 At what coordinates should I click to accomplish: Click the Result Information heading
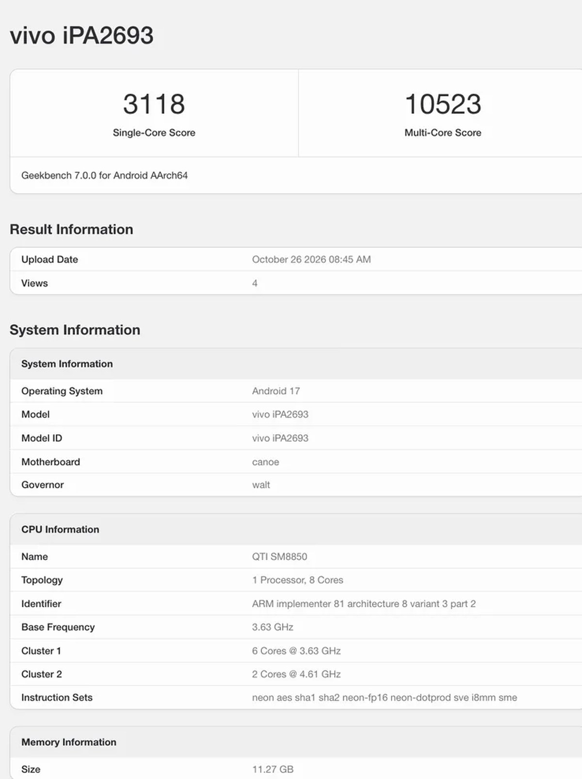click(71, 229)
